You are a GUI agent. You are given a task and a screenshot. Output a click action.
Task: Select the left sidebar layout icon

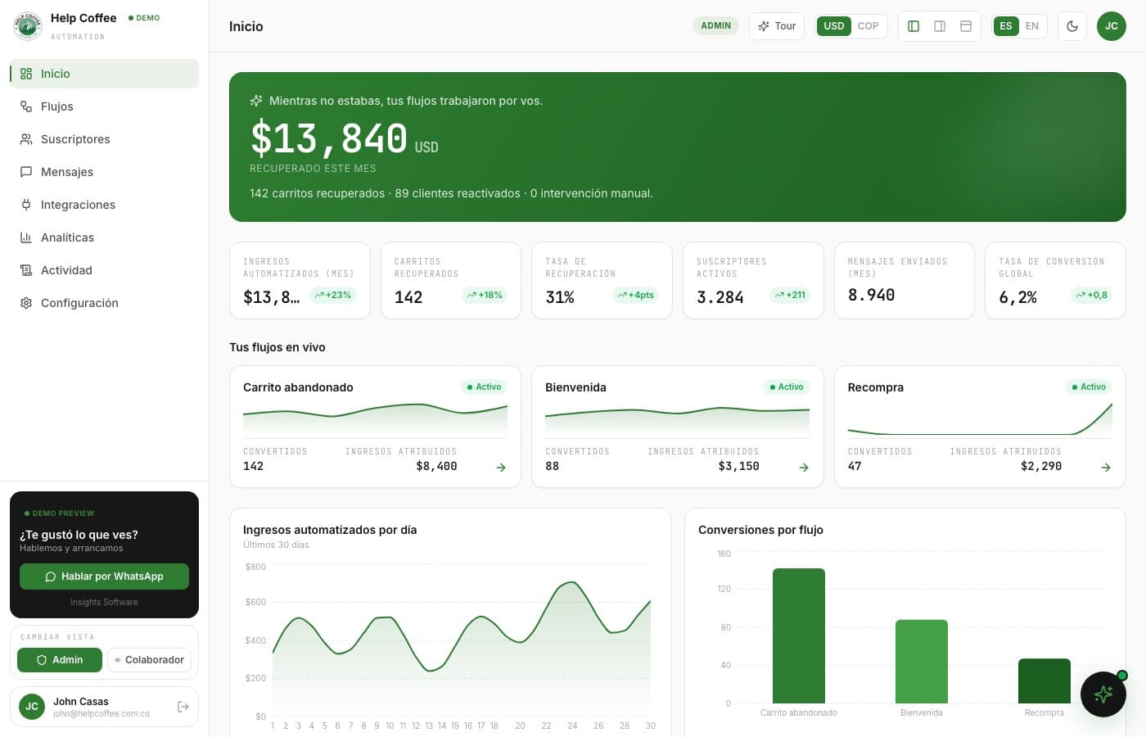click(914, 26)
